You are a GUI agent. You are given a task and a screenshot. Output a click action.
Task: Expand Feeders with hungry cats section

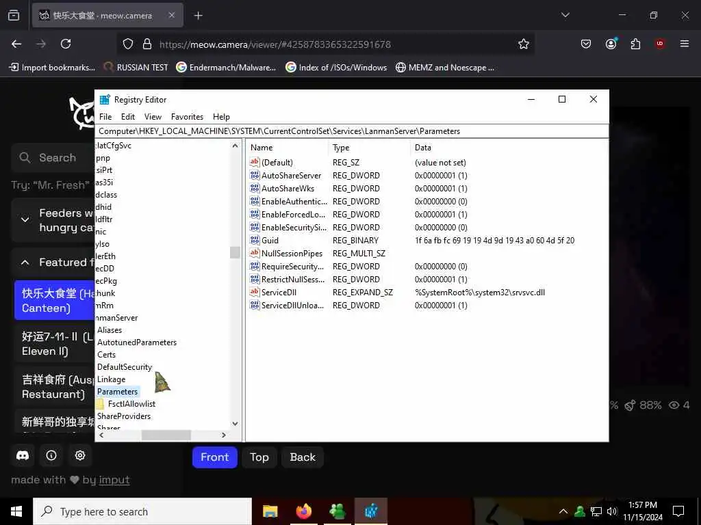[25, 219]
